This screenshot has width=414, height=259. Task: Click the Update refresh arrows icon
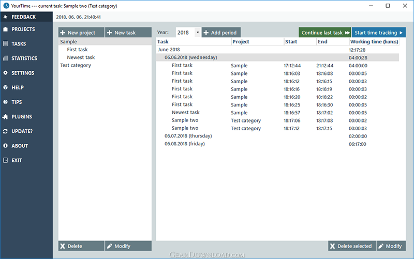5,131
